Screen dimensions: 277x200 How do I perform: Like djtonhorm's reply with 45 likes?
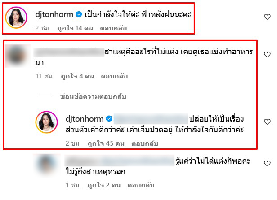[267, 122]
